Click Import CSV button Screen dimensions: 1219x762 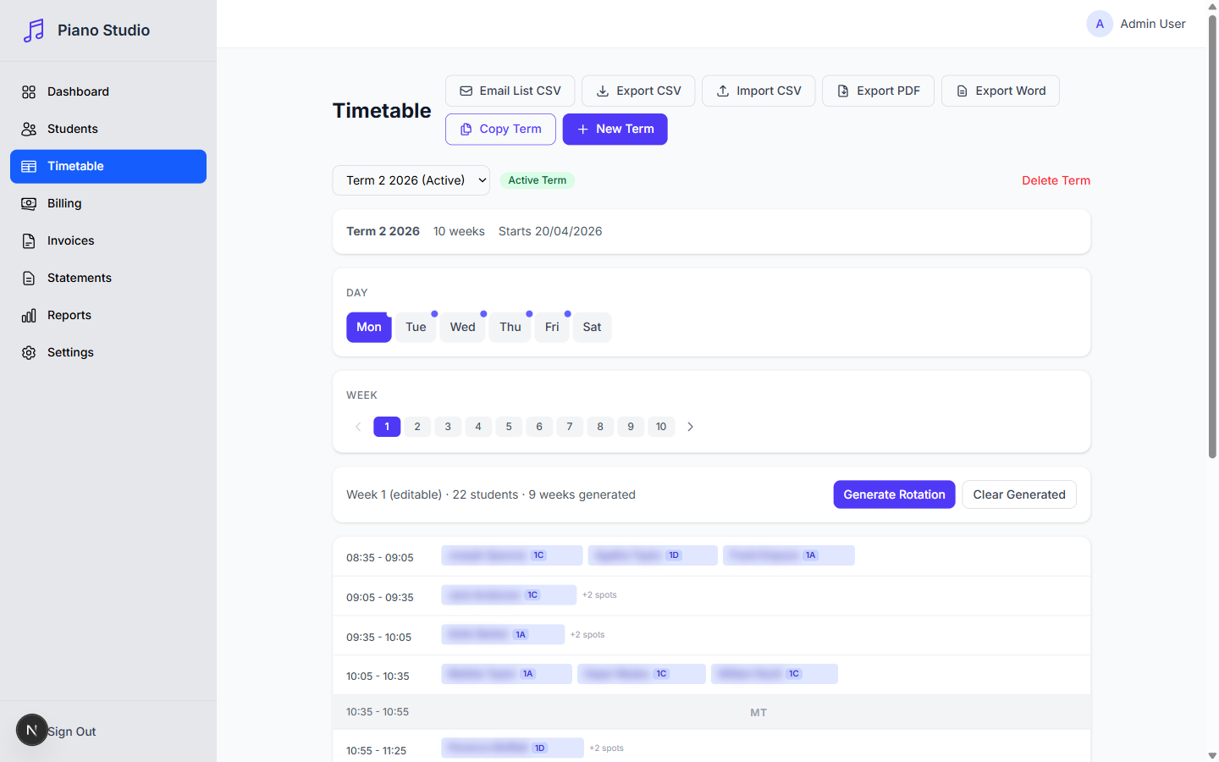758,91
